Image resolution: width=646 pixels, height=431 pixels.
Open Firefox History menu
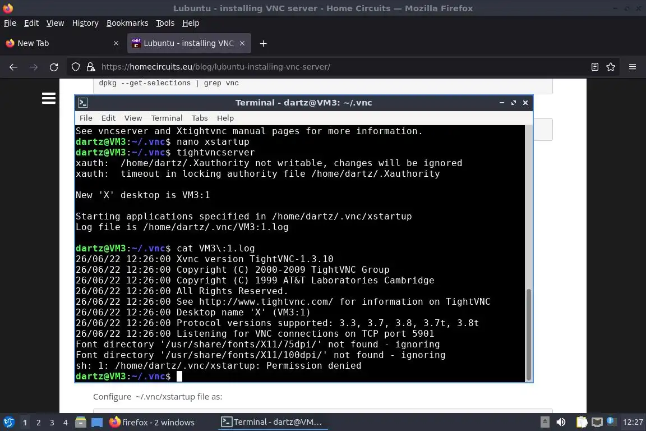(85, 23)
